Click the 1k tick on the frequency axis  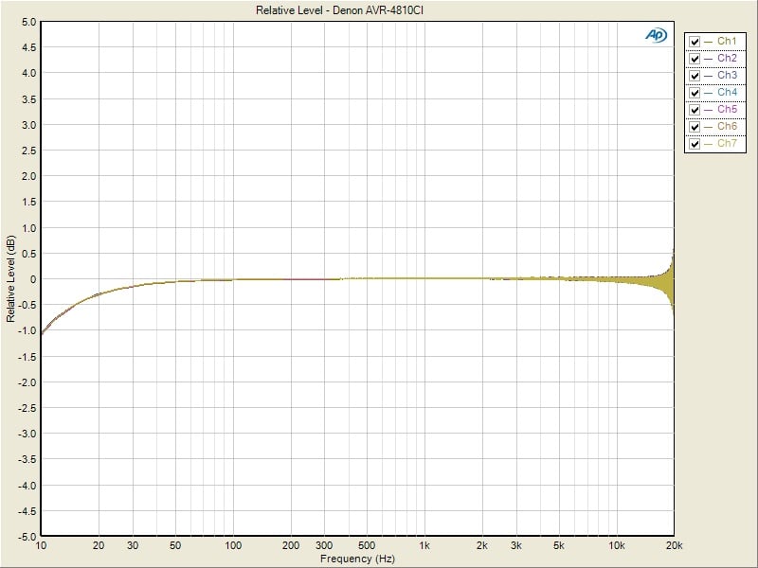[424, 546]
